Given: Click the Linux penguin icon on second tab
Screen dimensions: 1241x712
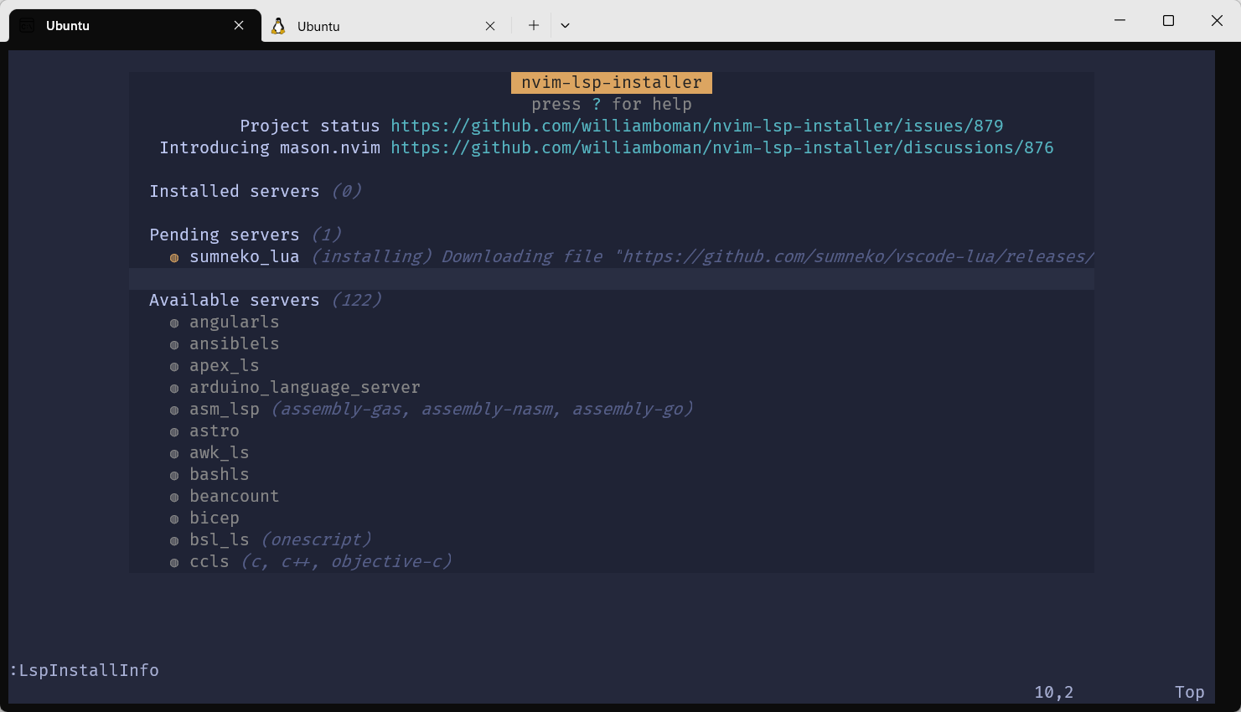Looking at the screenshot, I should click(x=278, y=26).
